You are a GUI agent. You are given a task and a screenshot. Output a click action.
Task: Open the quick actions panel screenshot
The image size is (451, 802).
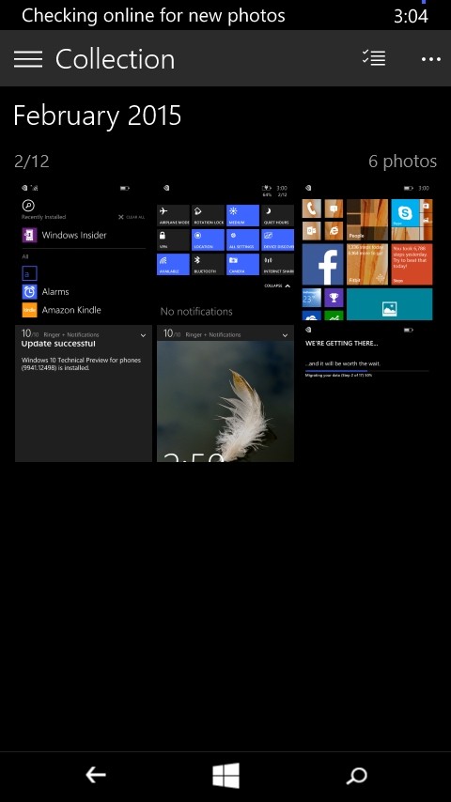pos(225,251)
